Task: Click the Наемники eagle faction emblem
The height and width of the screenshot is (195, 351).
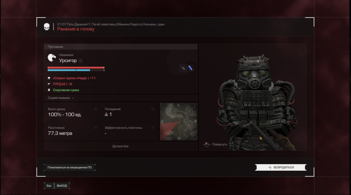Action: point(52,58)
